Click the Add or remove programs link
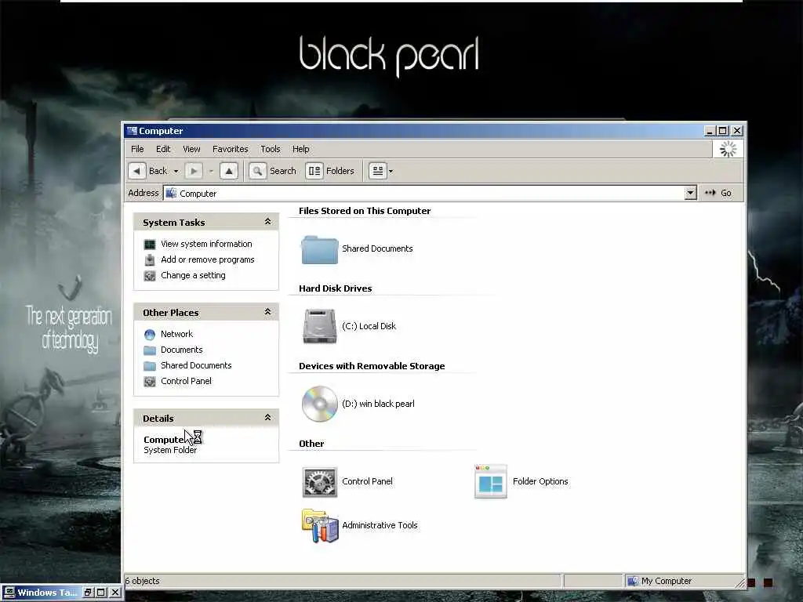Viewport: 803px width, 602px height. click(x=207, y=260)
